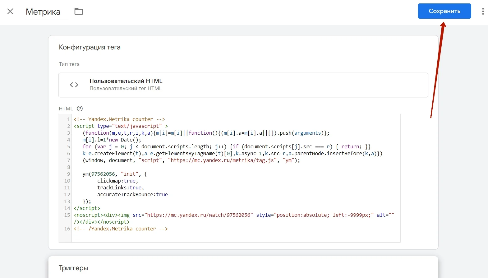Viewport: 488px width, 278px height.
Task: Click the for loop line in the code
Action: click(x=226, y=147)
